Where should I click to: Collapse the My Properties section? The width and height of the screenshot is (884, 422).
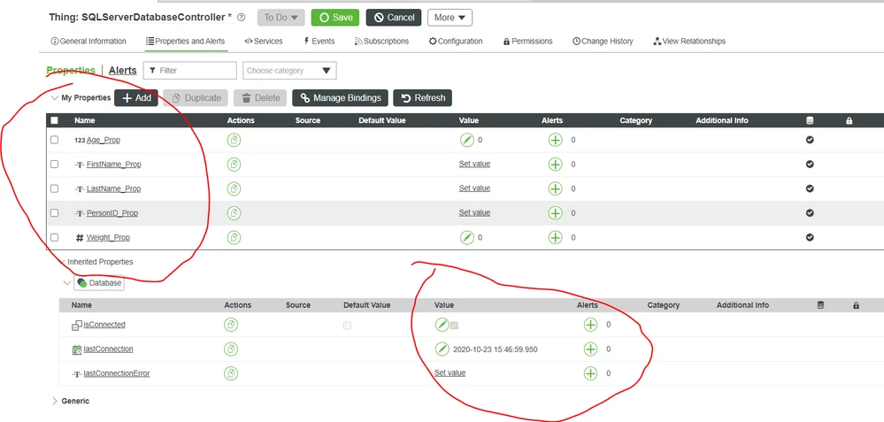coord(55,97)
